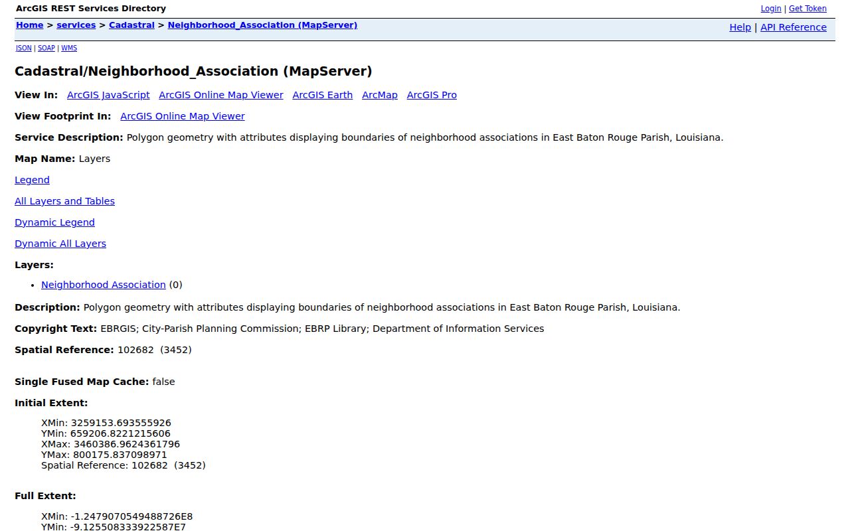Screen dimensions: 850x531
Task: View in ArcGIS Online Map Viewer
Action: pyautogui.click(x=221, y=95)
